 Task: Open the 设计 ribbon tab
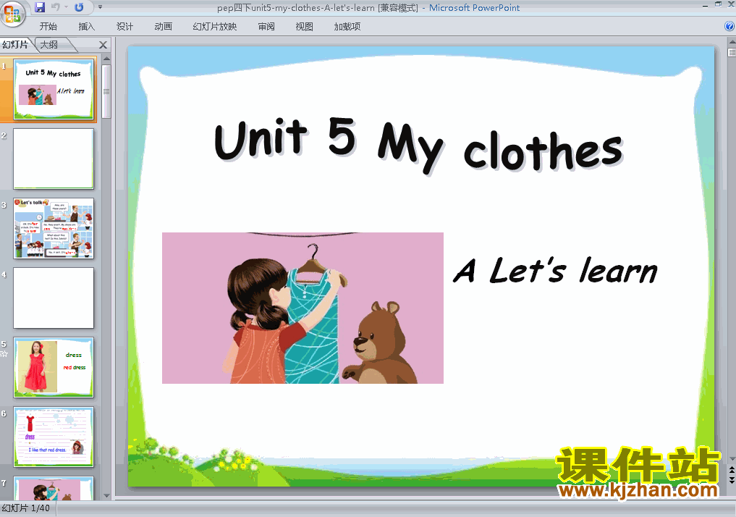(x=125, y=27)
